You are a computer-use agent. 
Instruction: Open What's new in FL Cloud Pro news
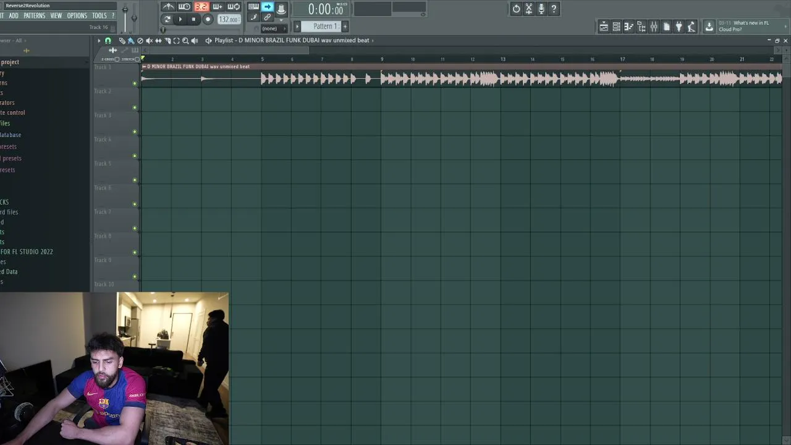(x=751, y=26)
